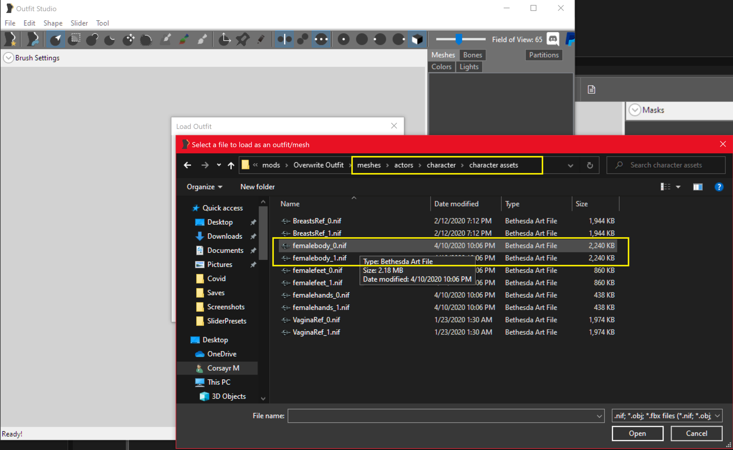
Task: Select the Deflate brush tool
Action: click(x=110, y=39)
